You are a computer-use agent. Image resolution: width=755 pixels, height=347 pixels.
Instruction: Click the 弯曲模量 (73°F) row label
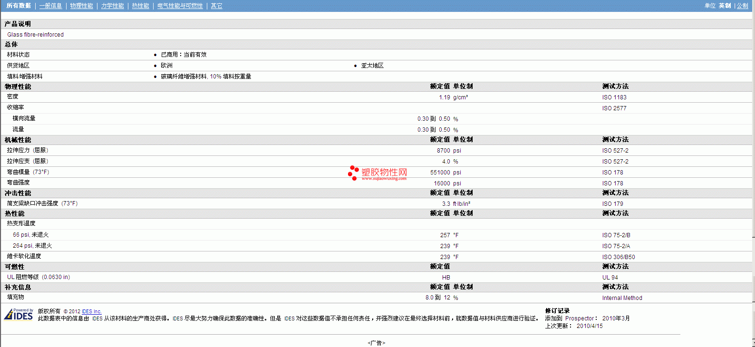[28, 172]
